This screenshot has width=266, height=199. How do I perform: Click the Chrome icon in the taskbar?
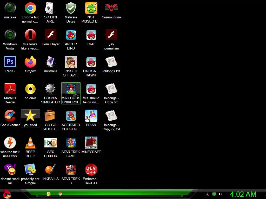pyautogui.click(x=60, y=194)
